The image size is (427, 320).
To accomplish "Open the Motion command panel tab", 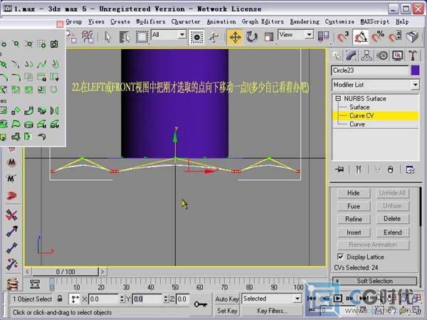I will pyautogui.click(x=382, y=55).
